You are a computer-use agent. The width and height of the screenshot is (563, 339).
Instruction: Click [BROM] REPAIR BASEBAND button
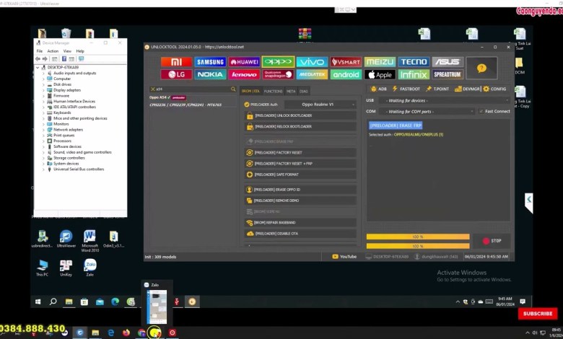300,223
